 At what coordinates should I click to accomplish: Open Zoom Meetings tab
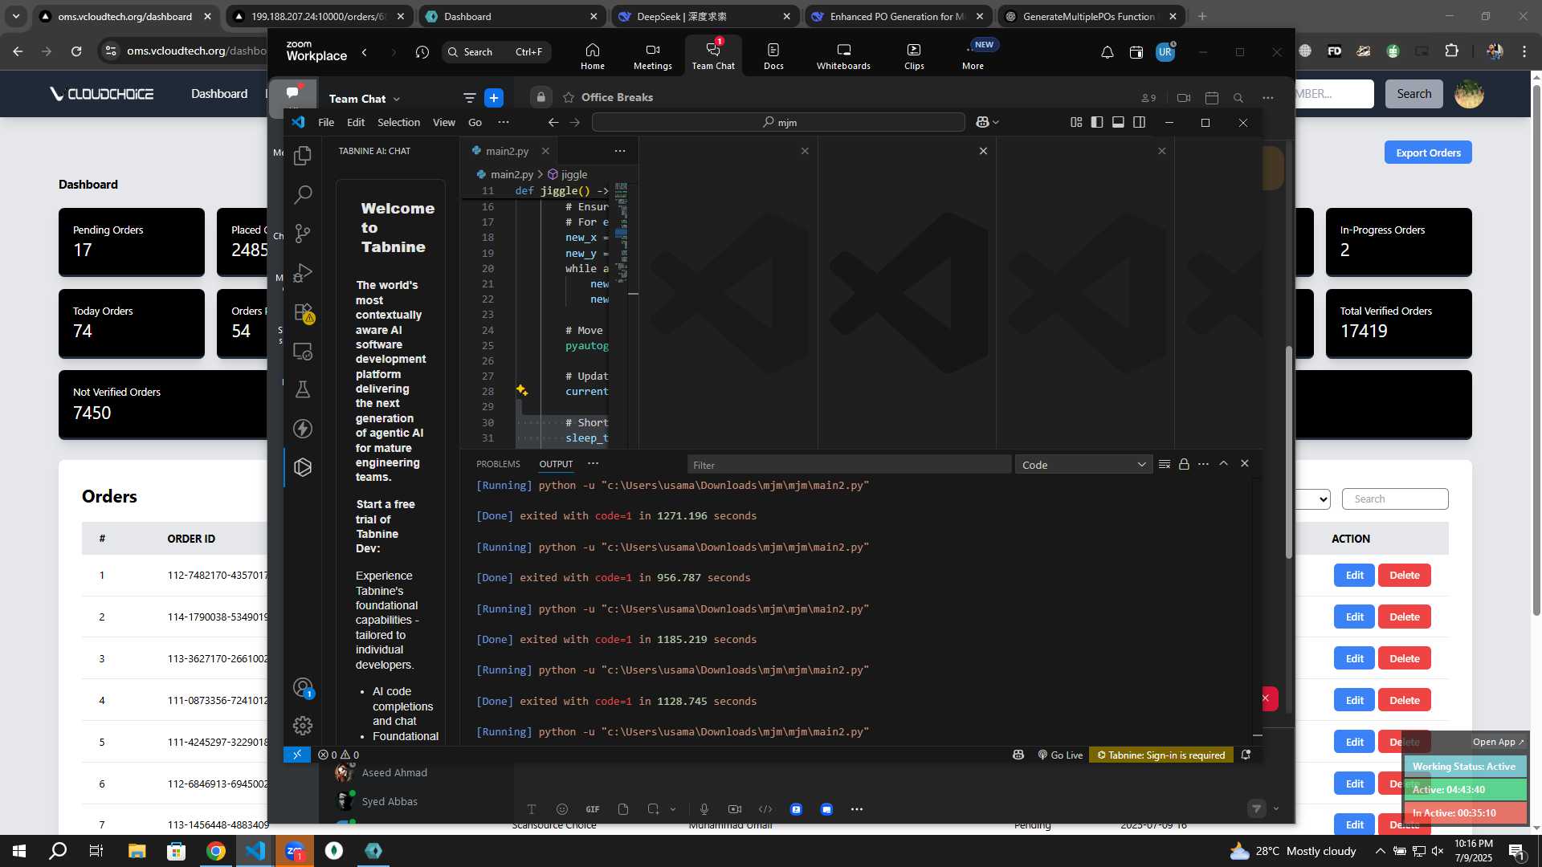click(x=652, y=55)
